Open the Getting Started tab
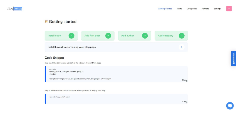The width and height of the screenshot is (238, 113). (165, 9)
